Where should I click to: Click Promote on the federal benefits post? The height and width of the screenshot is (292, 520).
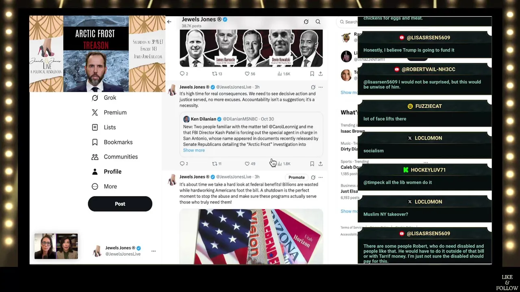[x=297, y=177]
